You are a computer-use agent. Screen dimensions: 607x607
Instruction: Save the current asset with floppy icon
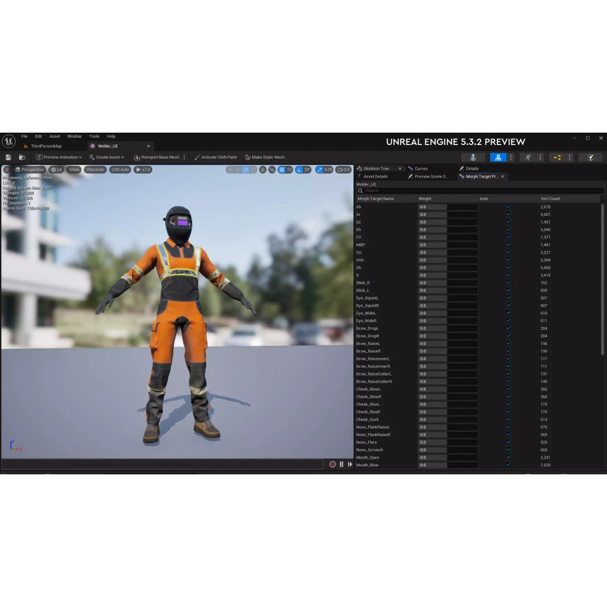(x=8, y=157)
